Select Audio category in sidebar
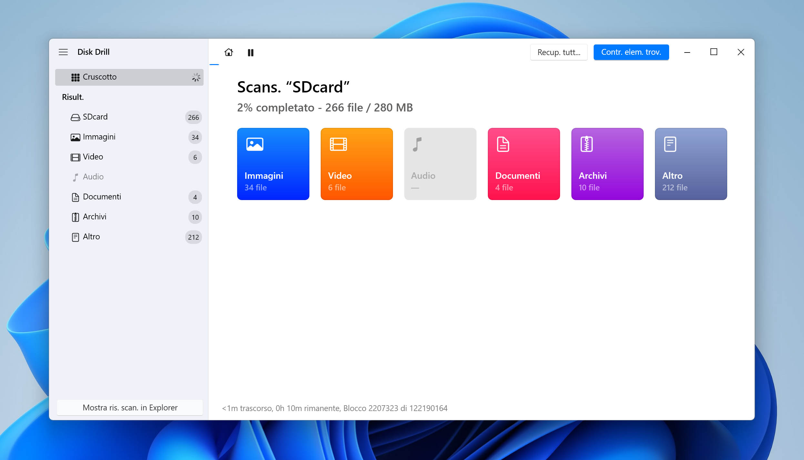The width and height of the screenshot is (804, 460). (129, 177)
